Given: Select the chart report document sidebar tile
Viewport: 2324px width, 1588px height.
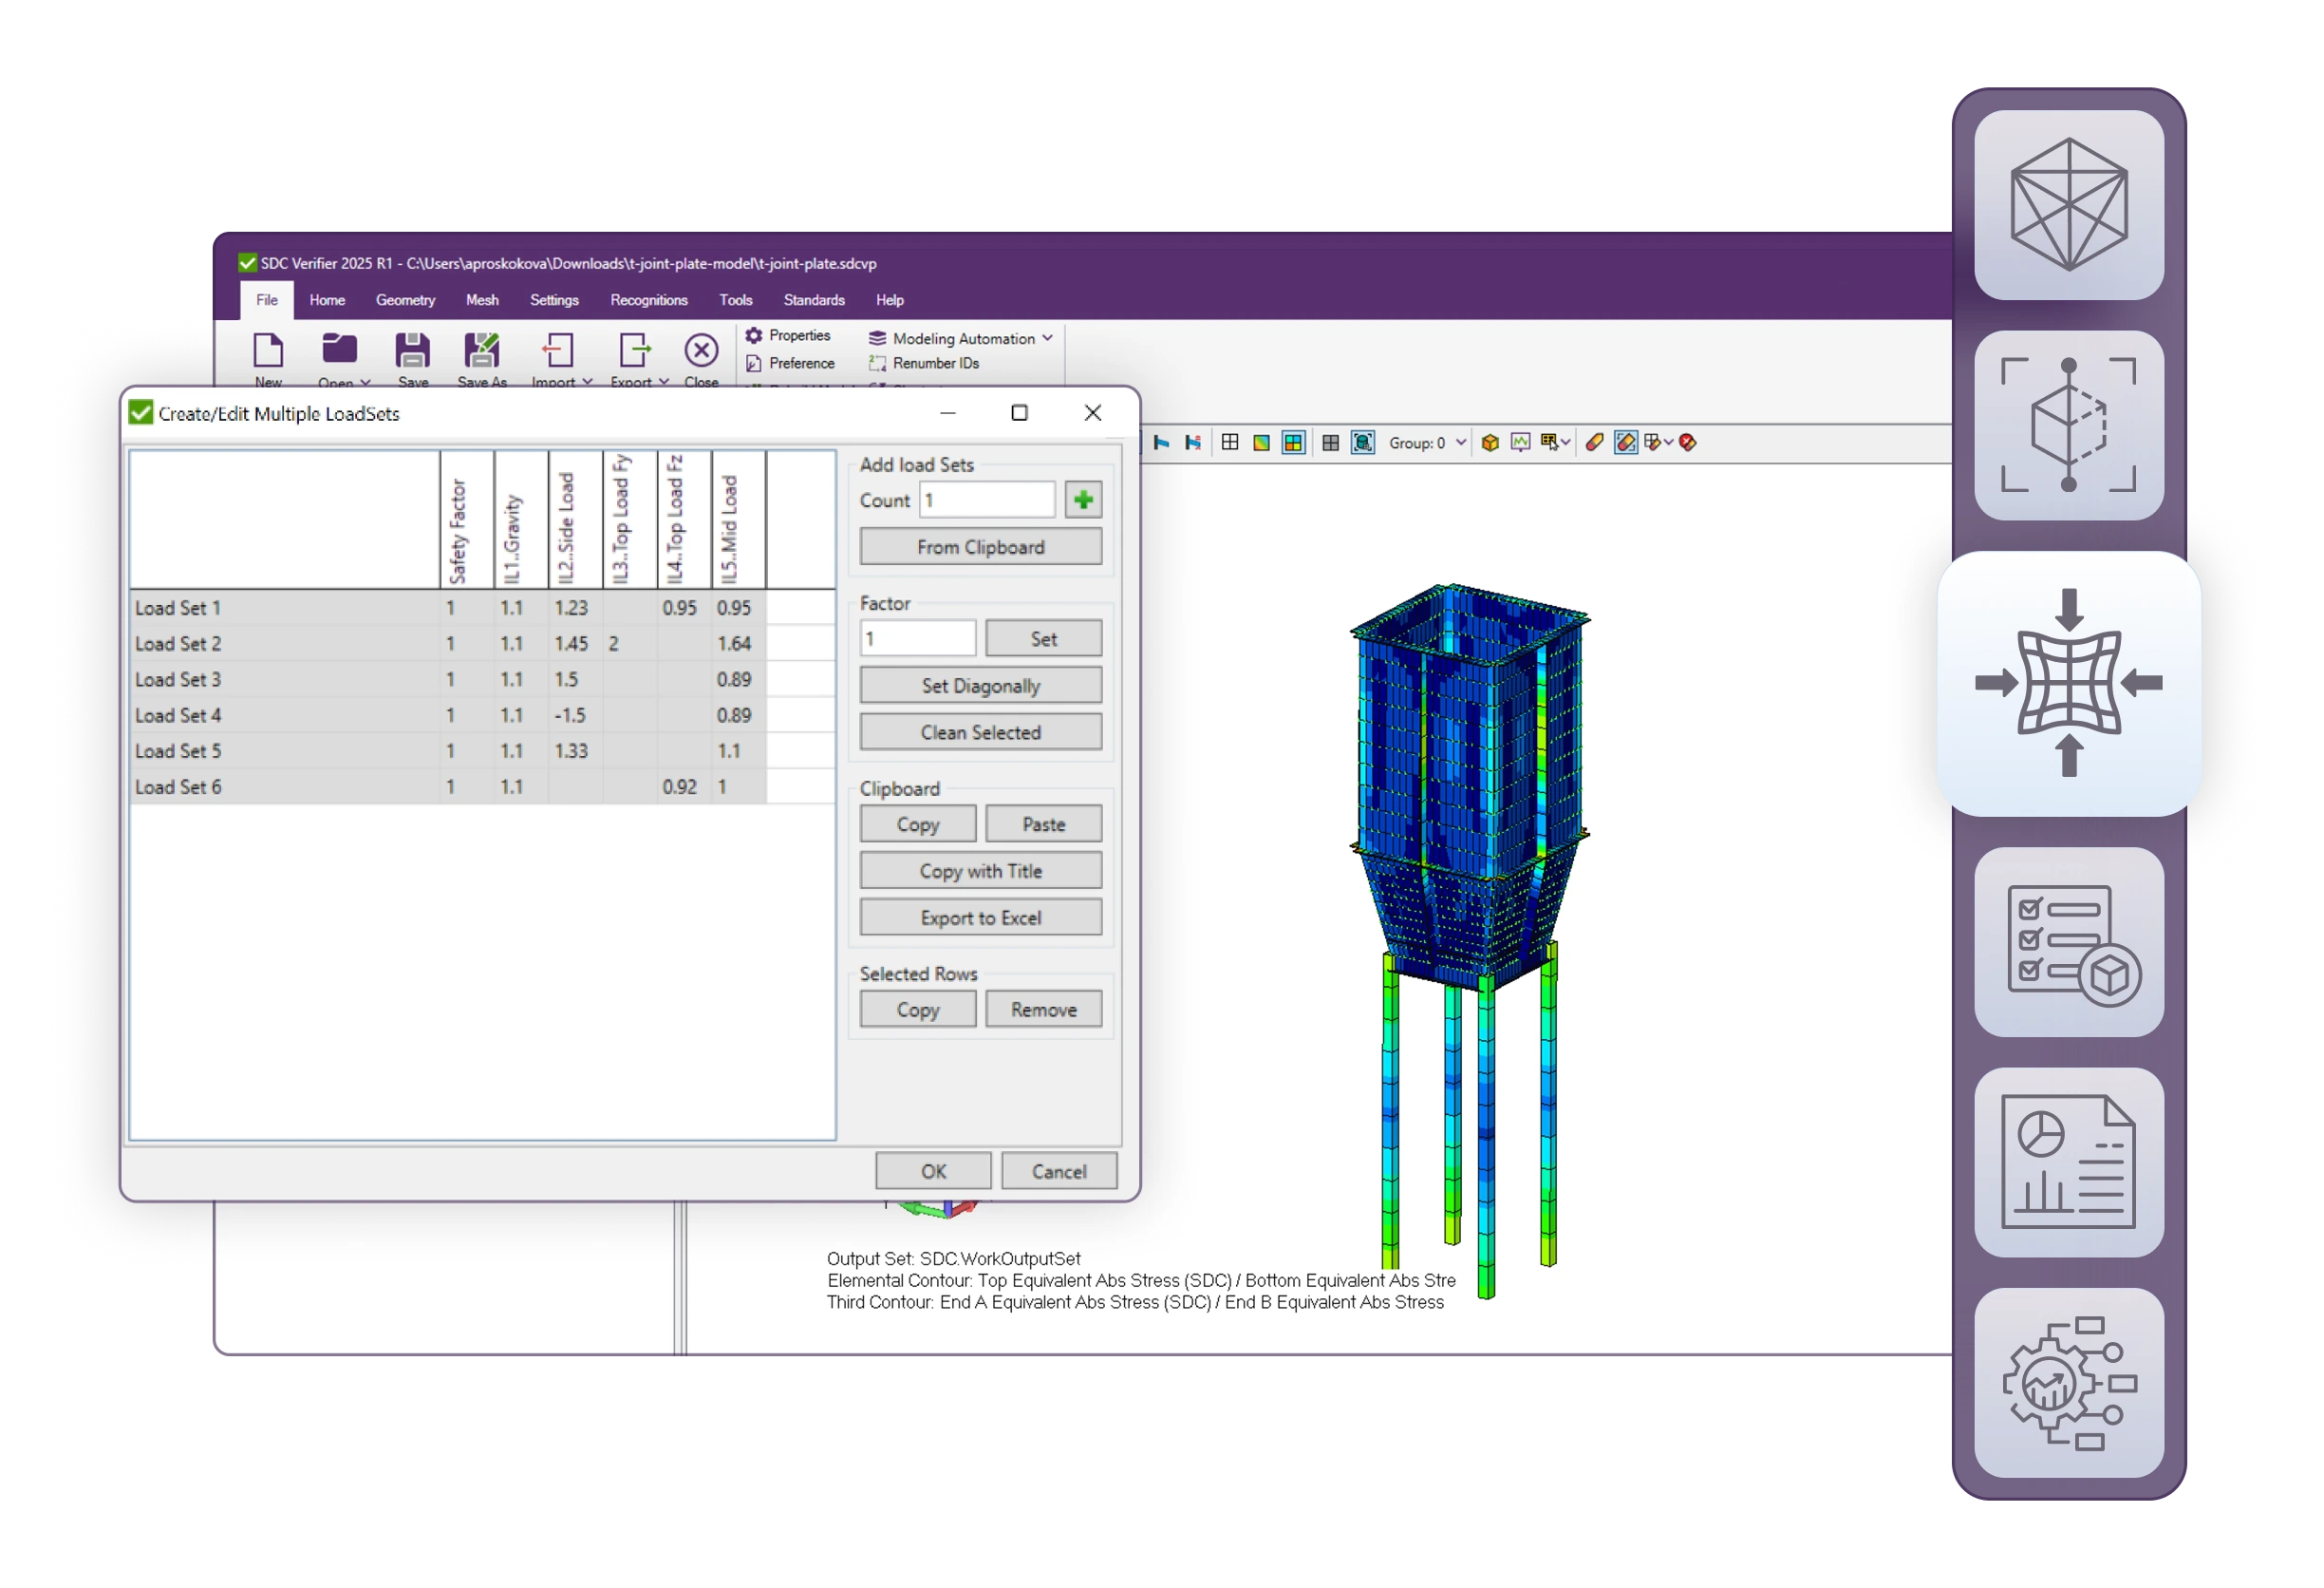Looking at the screenshot, I should click(2068, 1162).
